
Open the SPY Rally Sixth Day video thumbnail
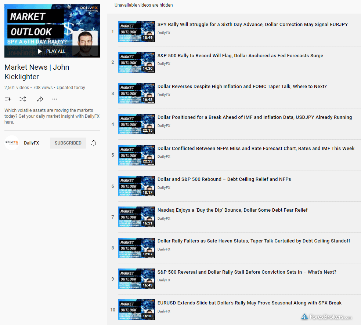tap(136, 31)
